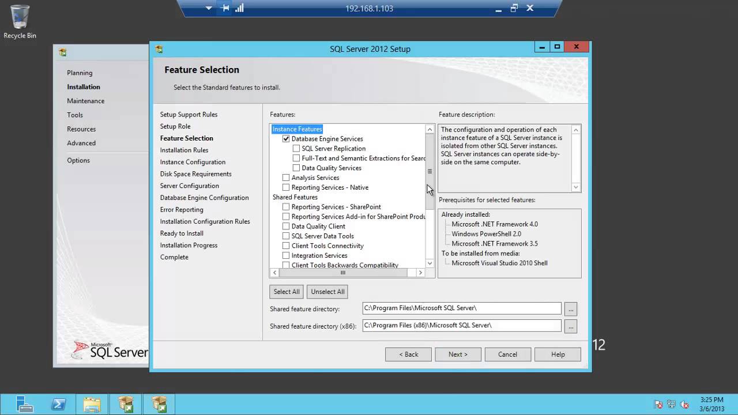Select the second SQL setup taskbar icon
The height and width of the screenshot is (415, 738).
coord(159,404)
